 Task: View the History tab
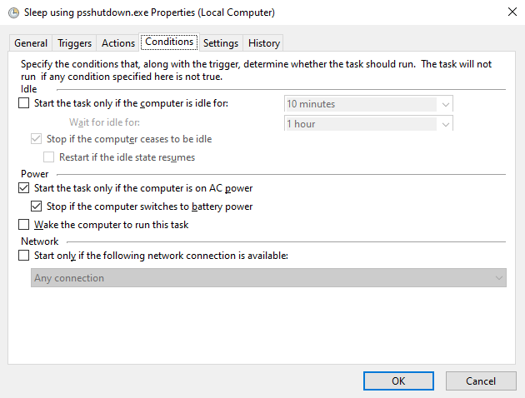(x=263, y=43)
